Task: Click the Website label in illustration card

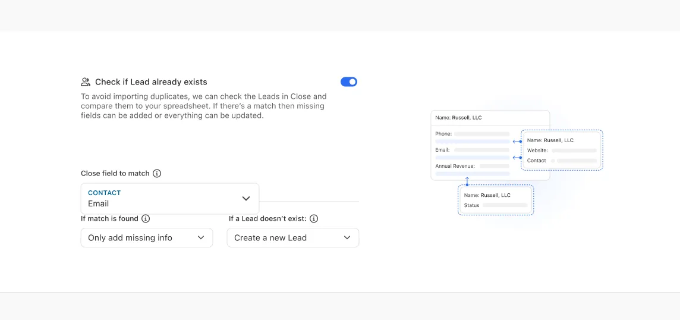Action: (x=537, y=150)
